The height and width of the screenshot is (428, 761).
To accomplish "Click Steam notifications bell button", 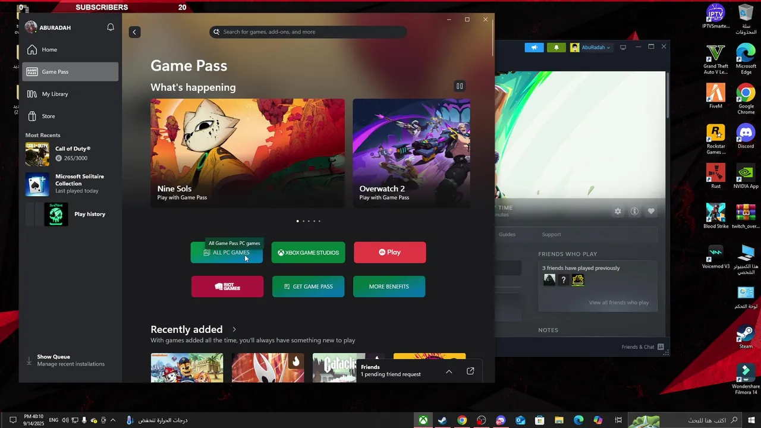I will point(556,48).
